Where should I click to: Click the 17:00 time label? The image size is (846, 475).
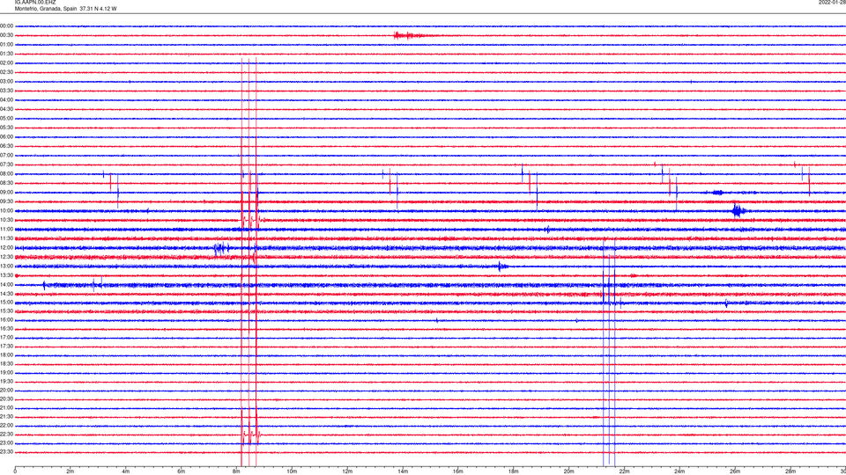coord(6,337)
